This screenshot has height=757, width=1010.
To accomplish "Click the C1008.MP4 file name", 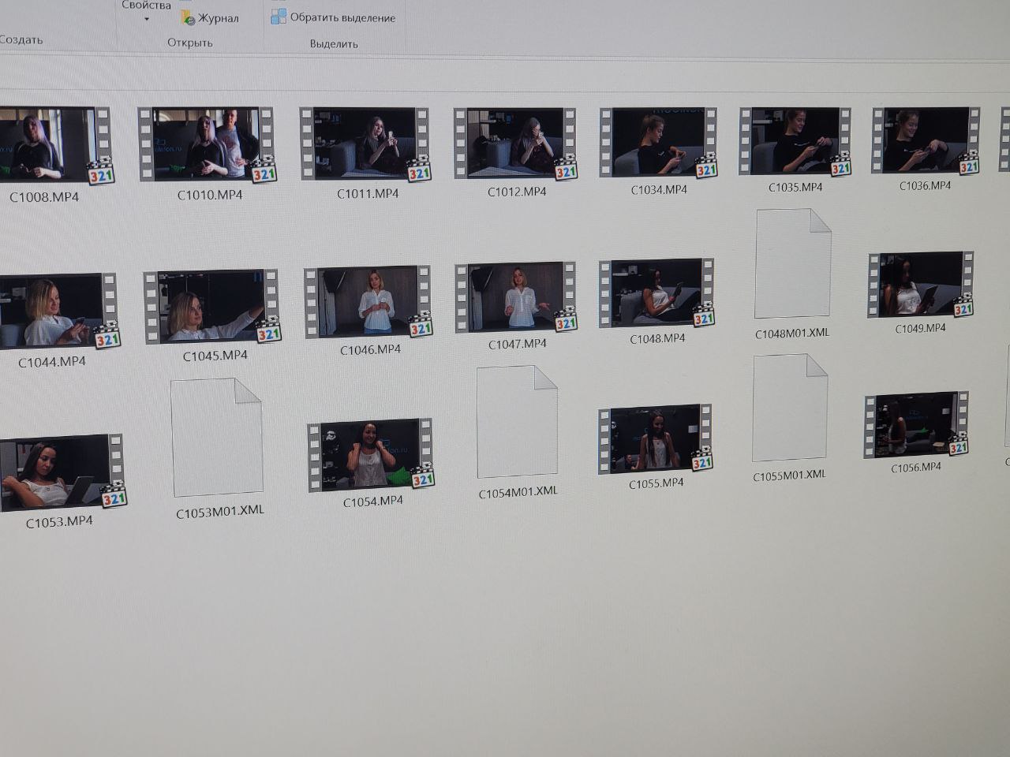I will pyautogui.click(x=44, y=197).
